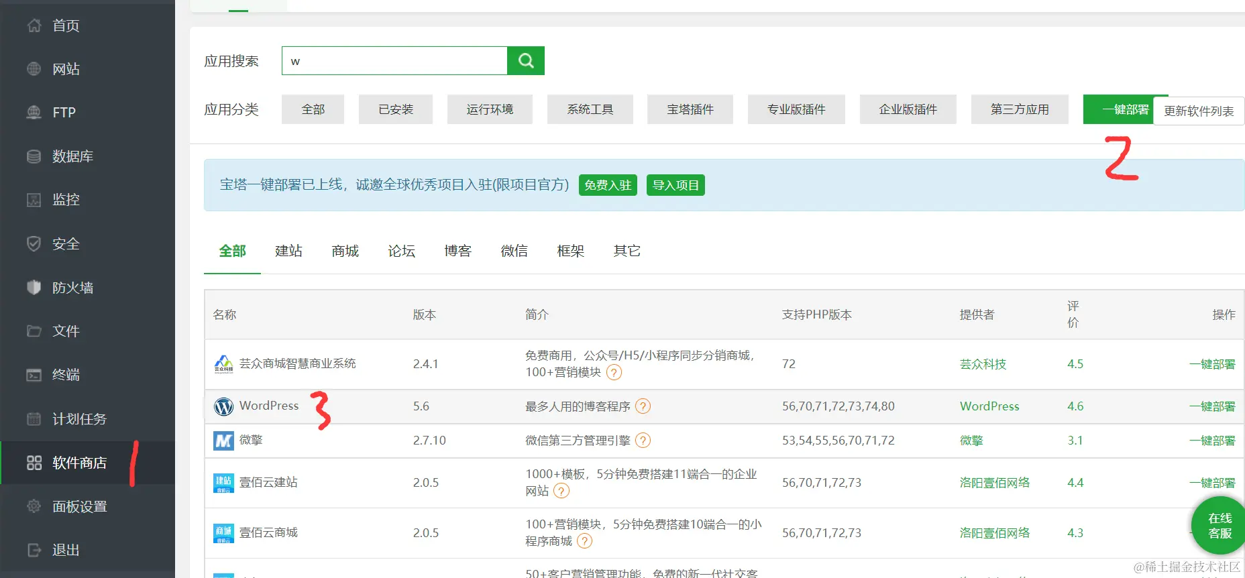1245x578 pixels.
Task: Switch to the 论坛 tab
Action: click(x=401, y=251)
